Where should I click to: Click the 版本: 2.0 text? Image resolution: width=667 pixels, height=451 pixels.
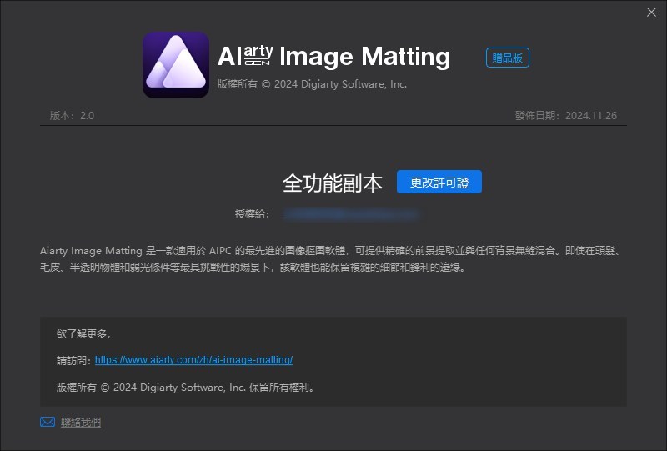[x=72, y=116]
